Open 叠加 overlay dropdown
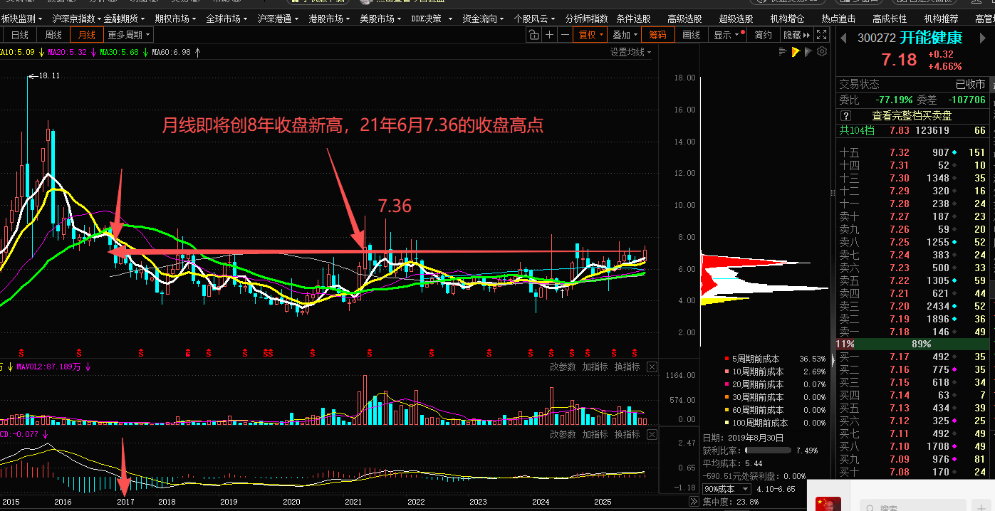 click(625, 34)
